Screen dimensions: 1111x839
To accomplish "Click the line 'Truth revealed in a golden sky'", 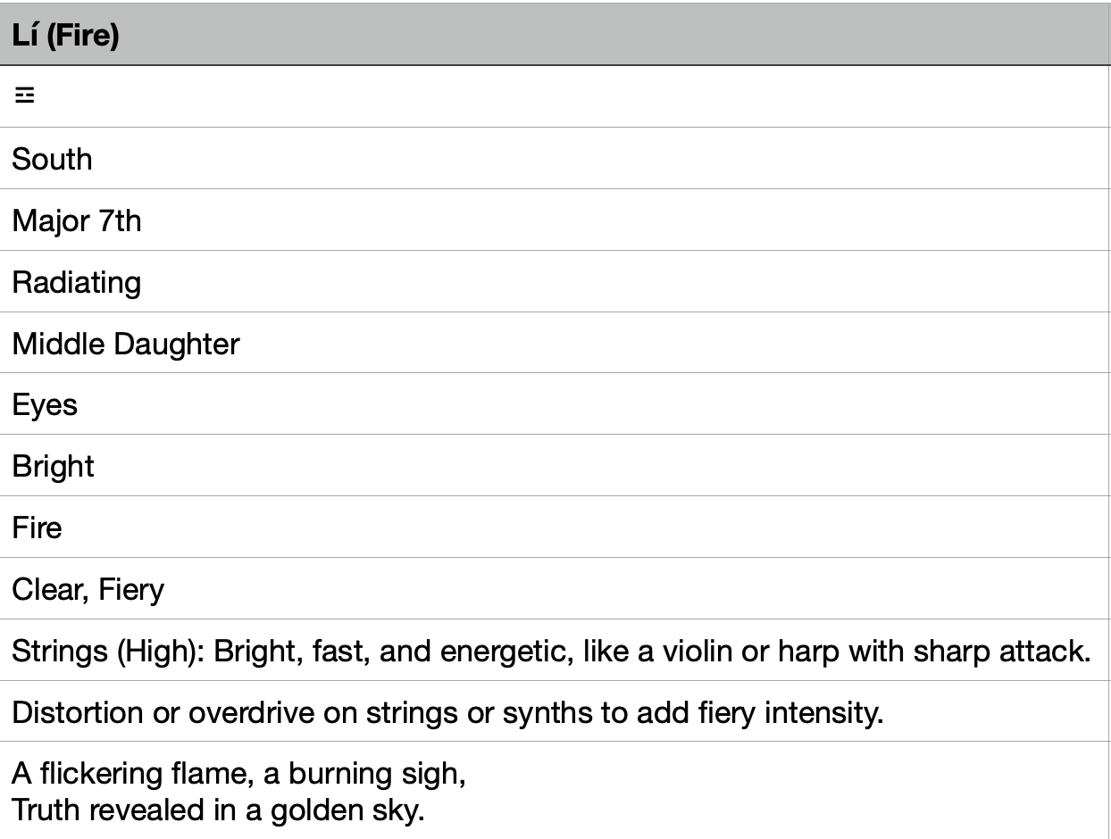I will [x=217, y=810].
